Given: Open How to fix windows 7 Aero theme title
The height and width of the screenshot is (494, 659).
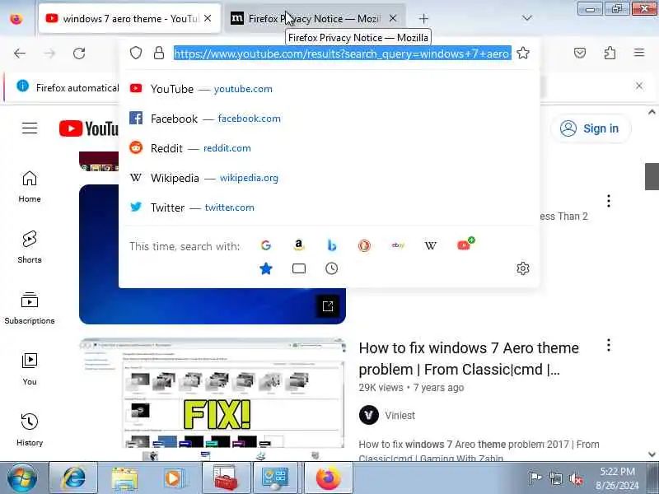Looking at the screenshot, I should pyautogui.click(x=469, y=359).
